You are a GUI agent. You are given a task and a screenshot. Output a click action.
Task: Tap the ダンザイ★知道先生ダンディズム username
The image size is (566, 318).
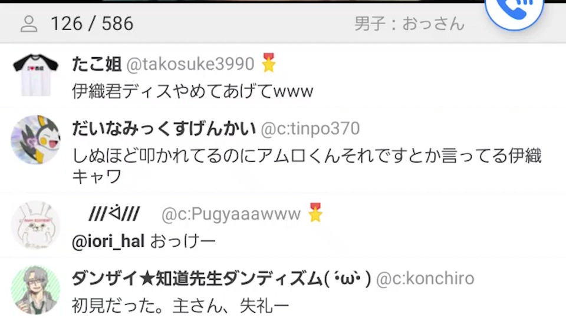221,279
